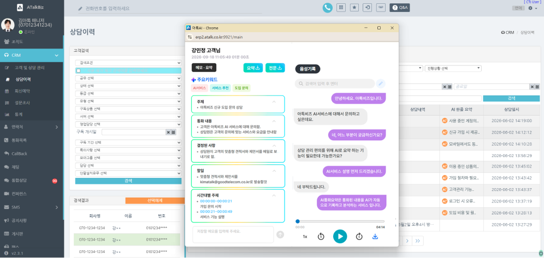Clear the 구독 개시일 date with X icon
This screenshot has width=544, height=258.
[x=168, y=132]
